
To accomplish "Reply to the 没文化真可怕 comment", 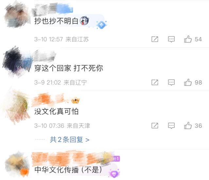I will coord(171,126).
